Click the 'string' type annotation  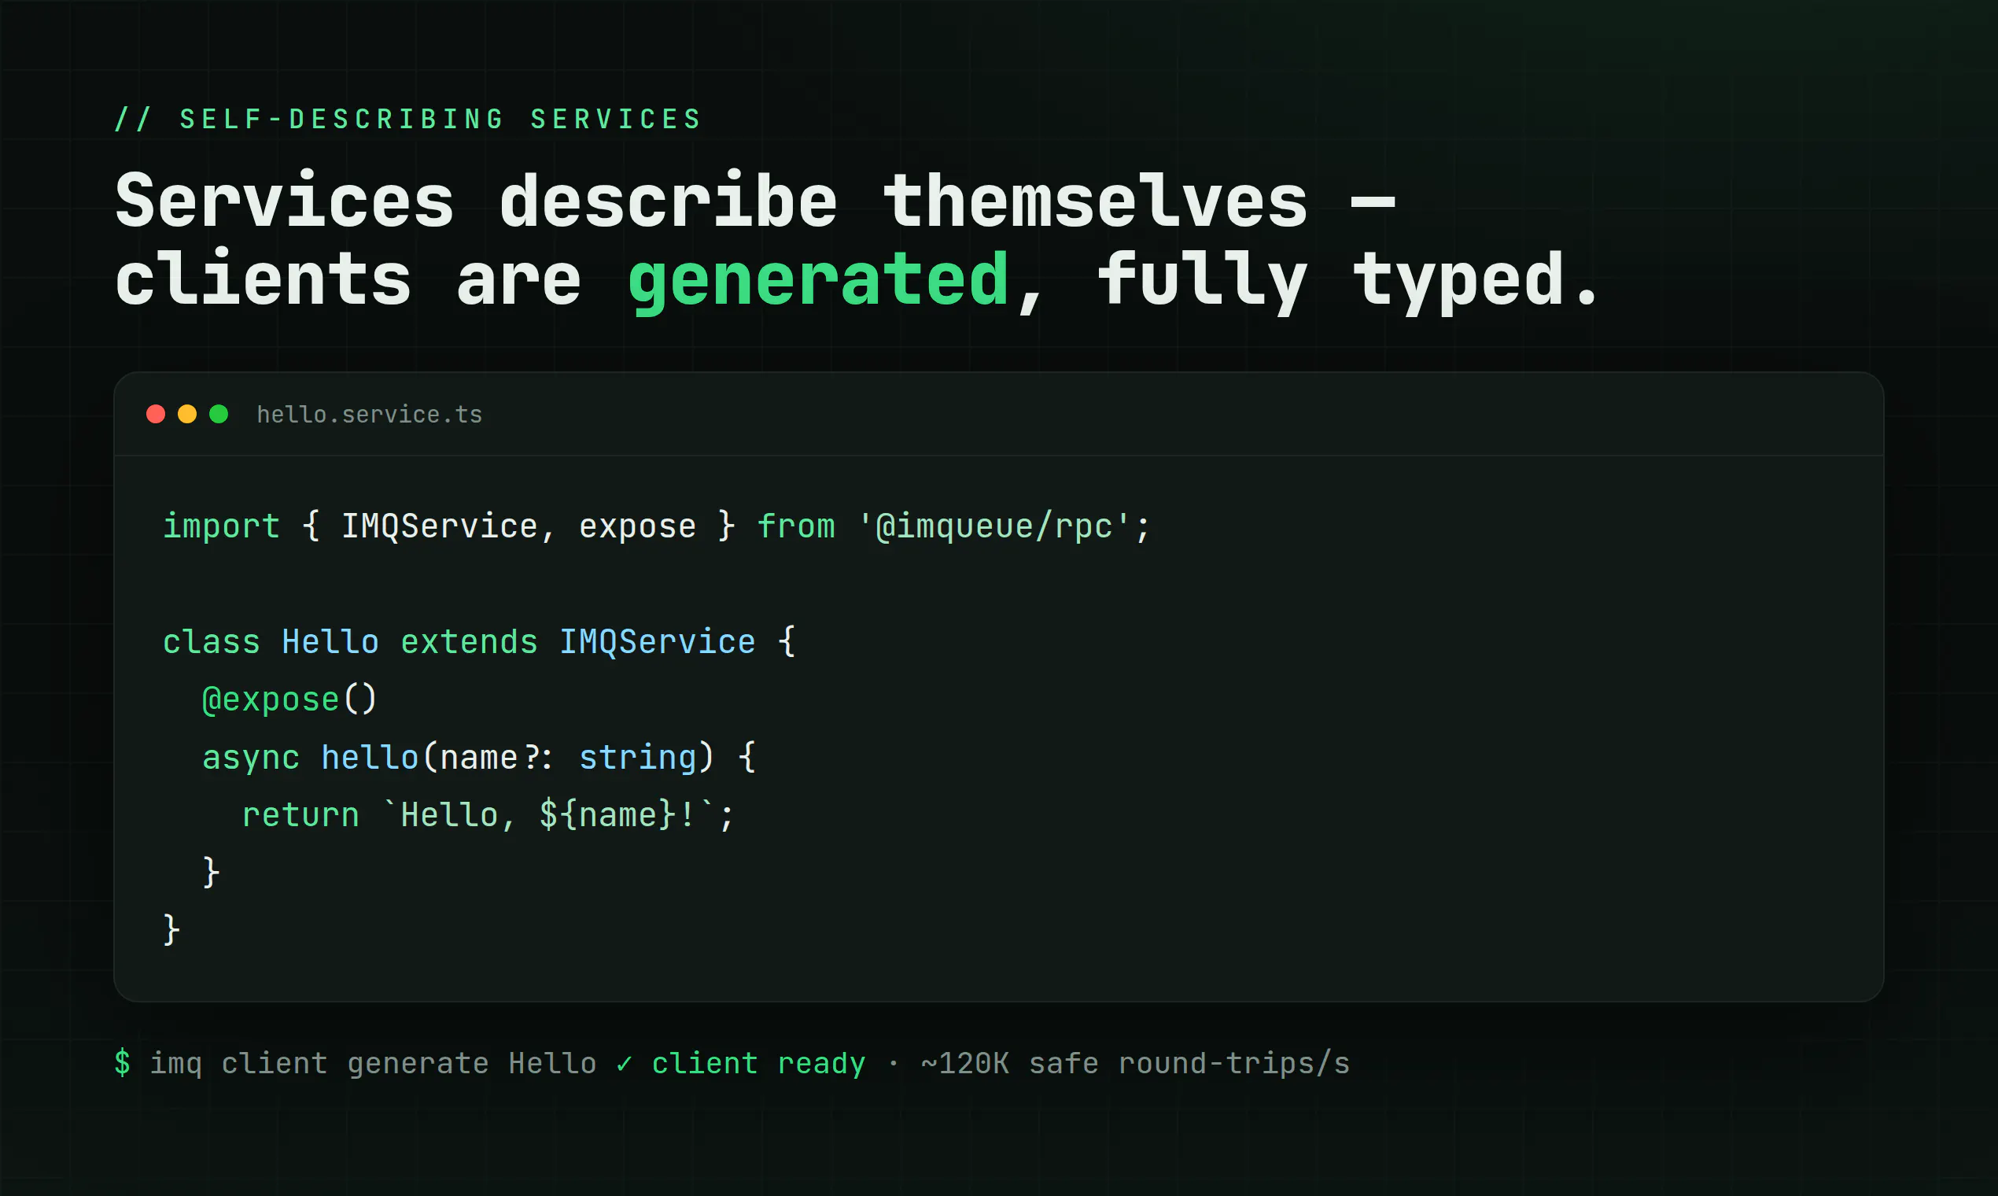(x=637, y=758)
